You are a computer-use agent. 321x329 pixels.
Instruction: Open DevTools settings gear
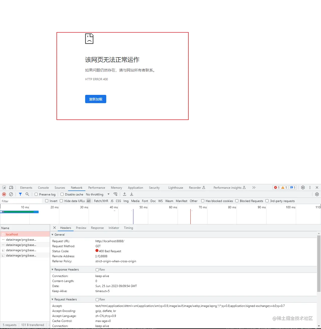click(303, 187)
